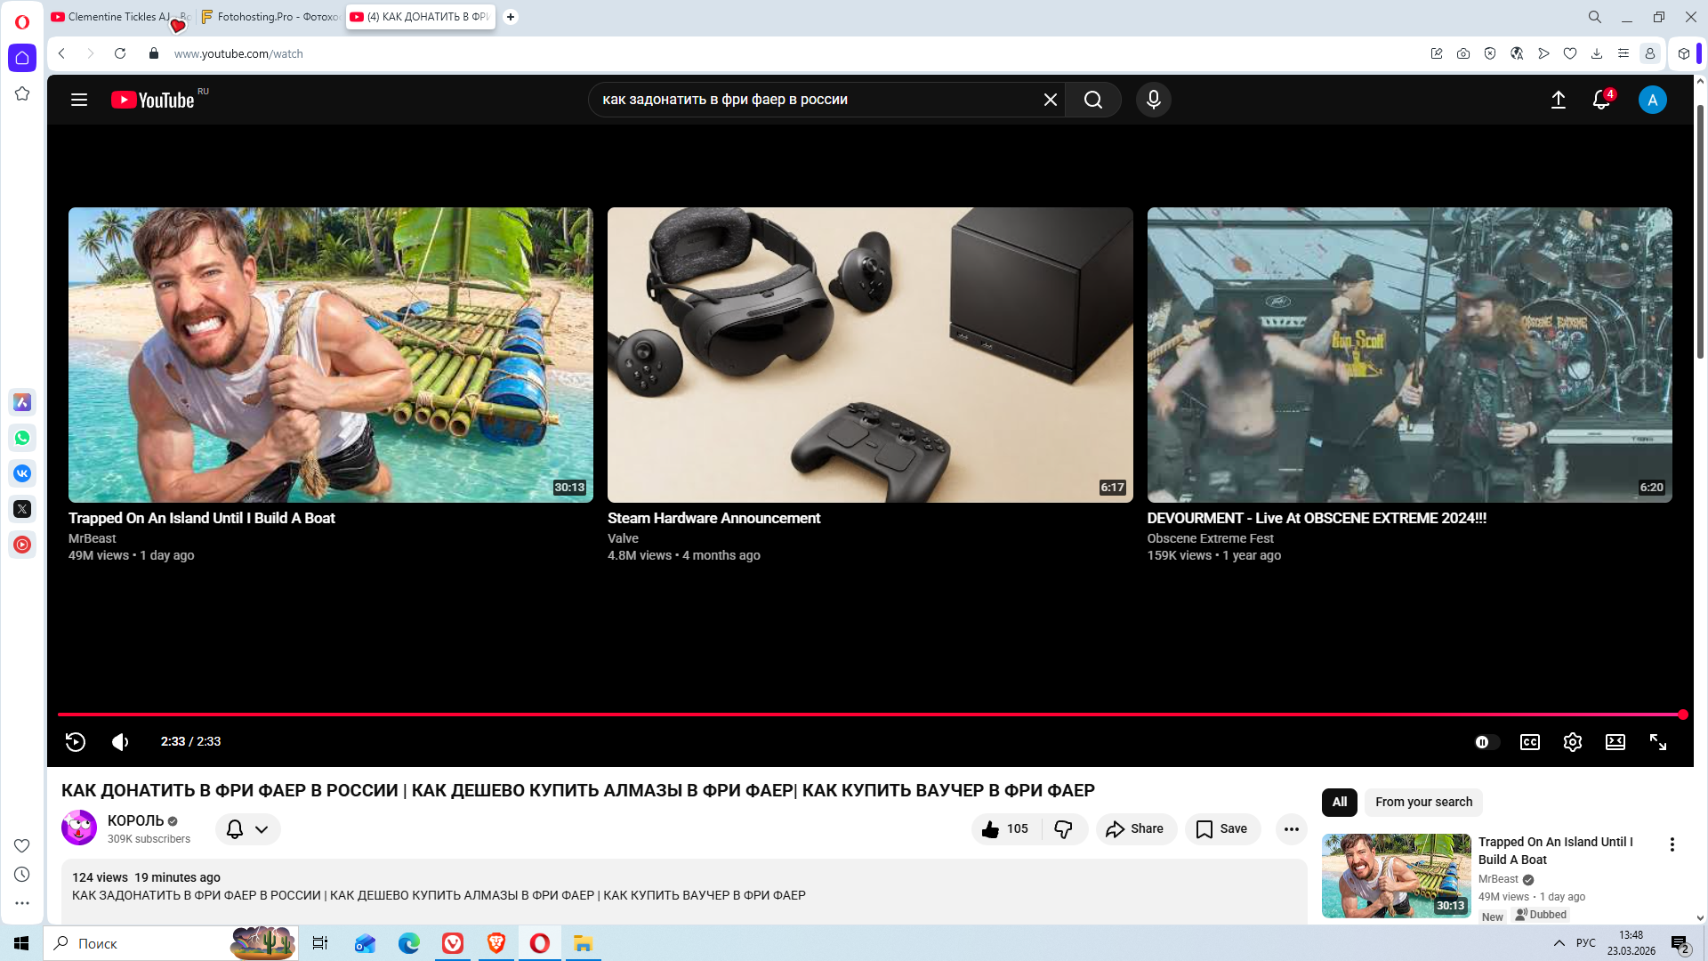
Task: Save the video to a playlist
Action: tap(1221, 828)
